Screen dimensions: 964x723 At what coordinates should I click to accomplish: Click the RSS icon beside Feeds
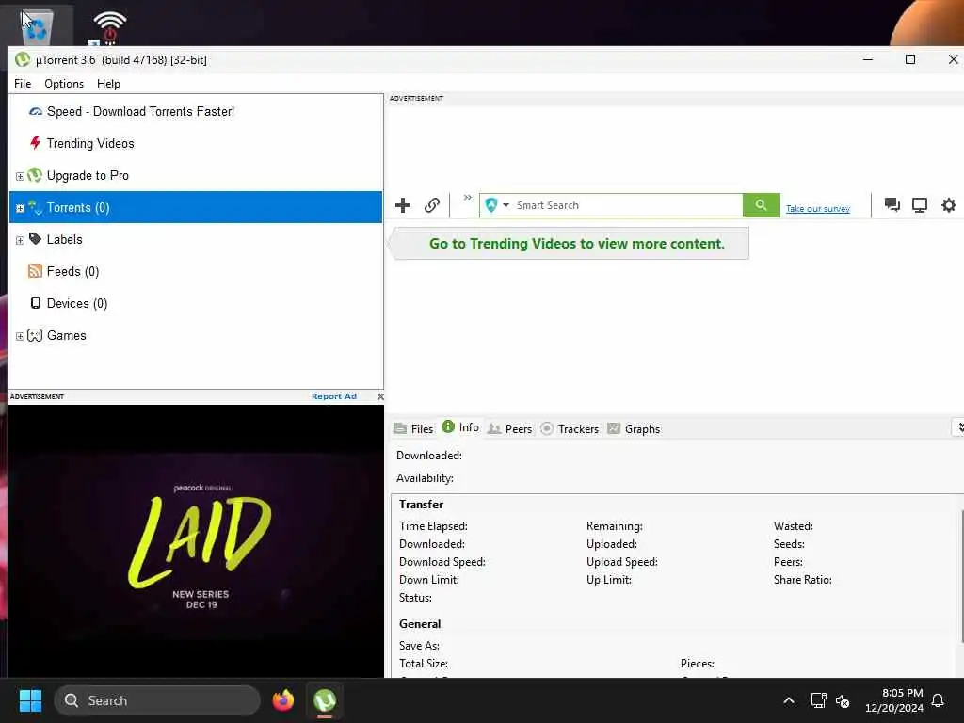pyautogui.click(x=35, y=271)
